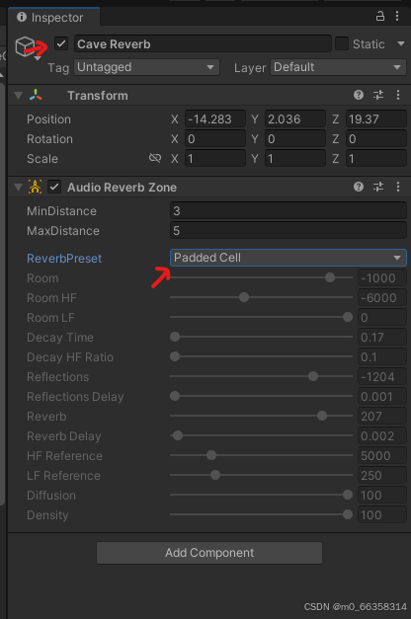Open Audio Reverb Zone presets icon

(378, 187)
